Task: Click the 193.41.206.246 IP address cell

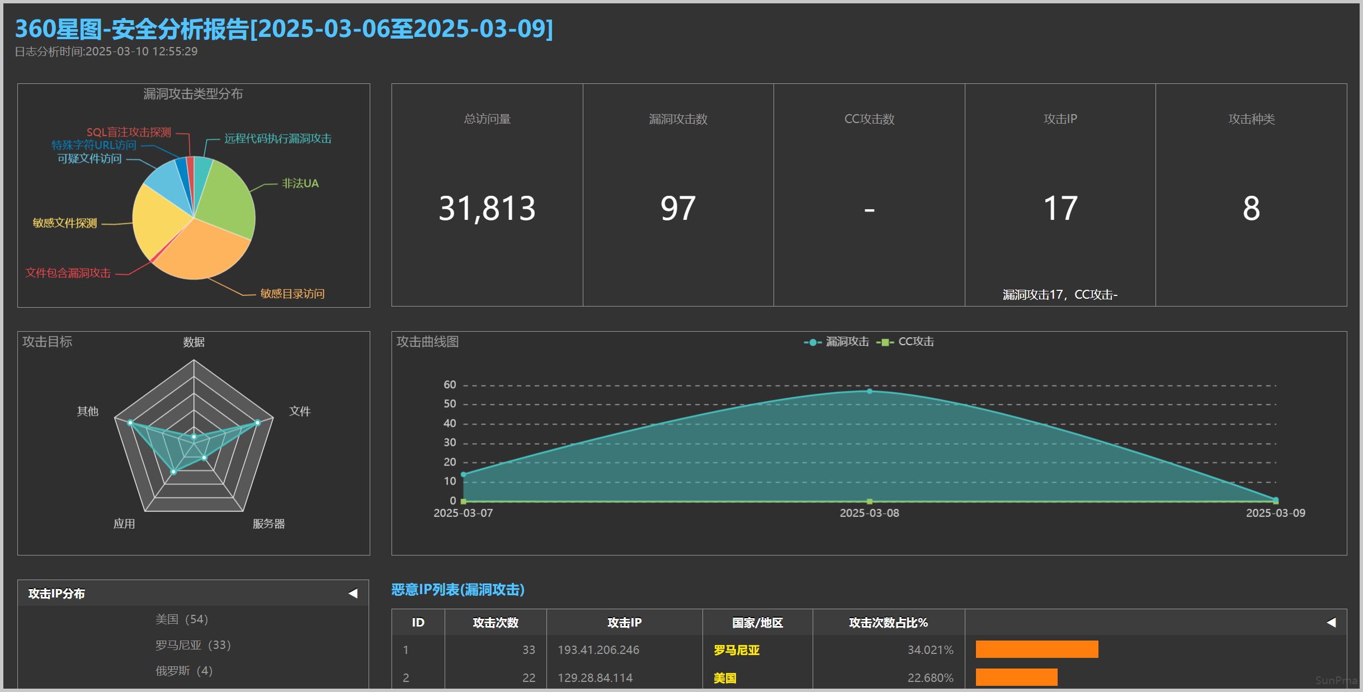Action: [598, 650]
